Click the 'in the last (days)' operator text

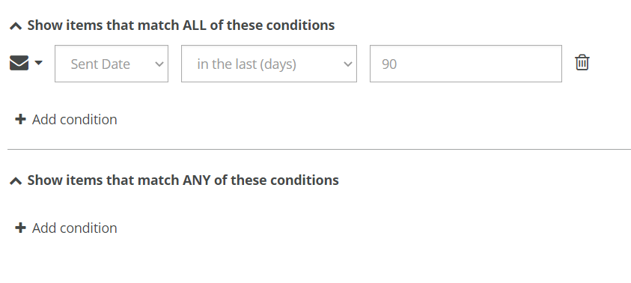[247, 64]
